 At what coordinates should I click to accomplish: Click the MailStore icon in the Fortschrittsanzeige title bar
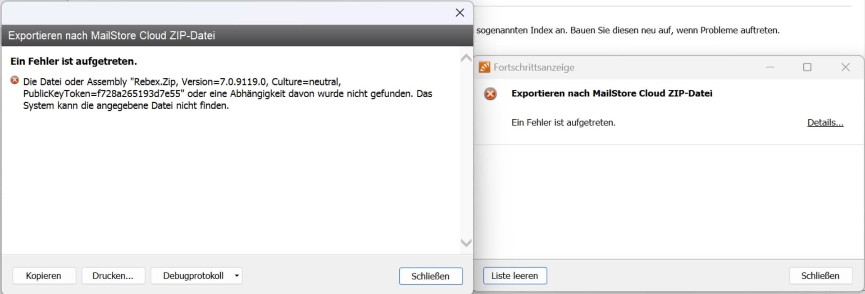[x=484, y=67]
